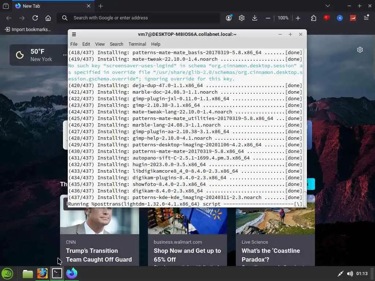This screenshot has width=375, height=281.
Task: Open the downloads panel
Action: [255, 18]
